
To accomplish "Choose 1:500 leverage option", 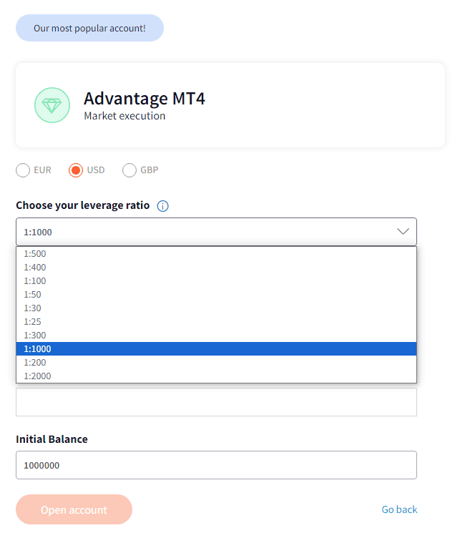I will pyautogui.click(x=216, y=253).
